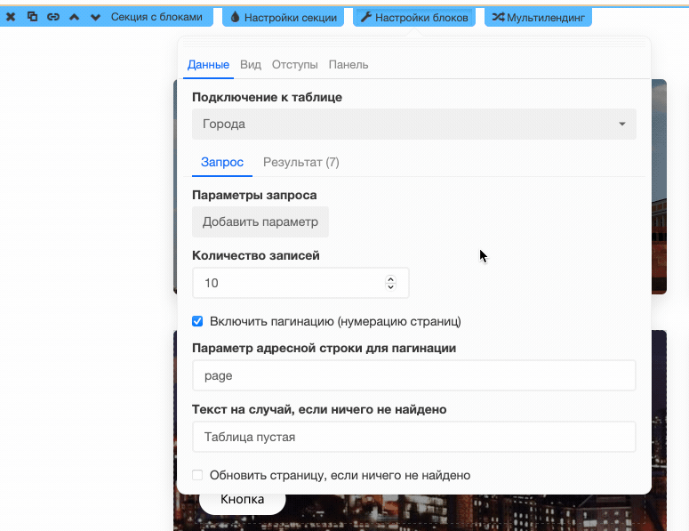Switch to the Панель tab
This screenshot has width=689, height=531.
tap(349, 65)
